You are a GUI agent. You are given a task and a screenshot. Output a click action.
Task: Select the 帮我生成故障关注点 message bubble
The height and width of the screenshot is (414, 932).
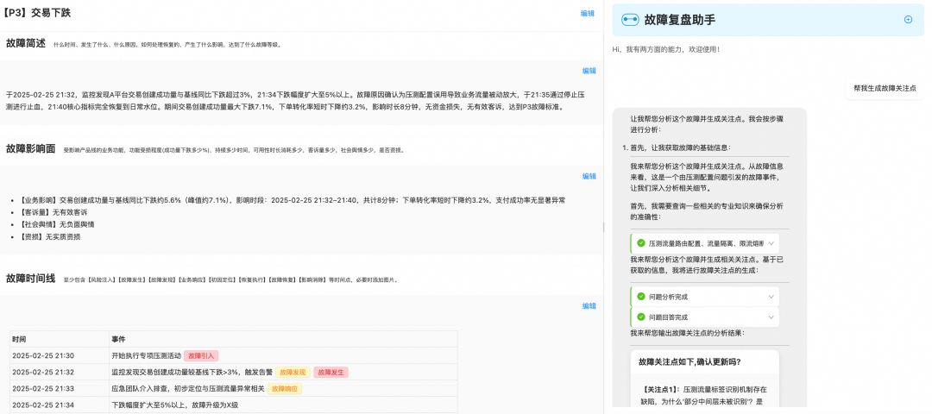(884, 88)
